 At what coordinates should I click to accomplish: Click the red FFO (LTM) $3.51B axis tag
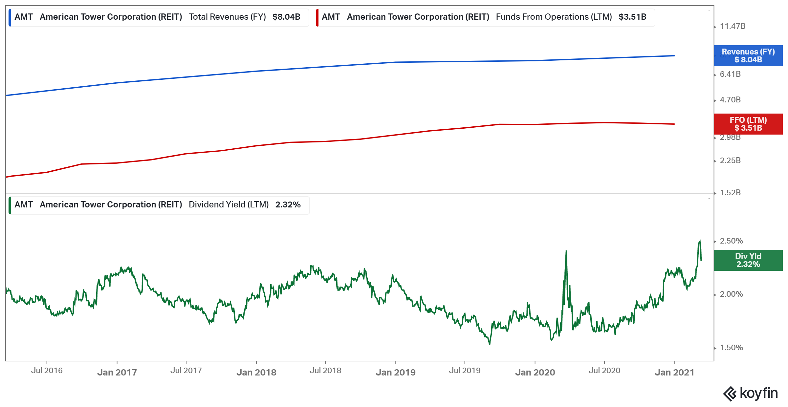(x=748, y=124)
